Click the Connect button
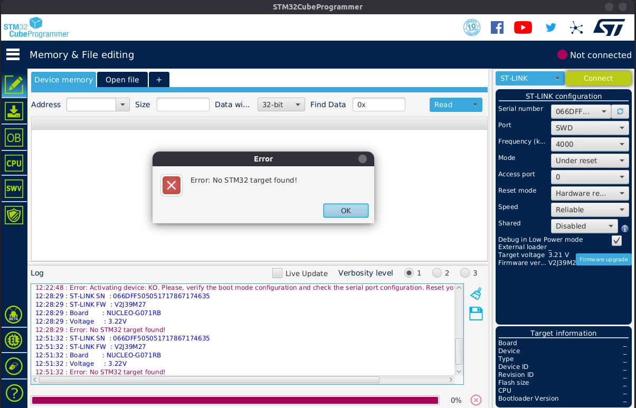The width and height of the screenshot is (636, 408). click(x=598, y=78)
